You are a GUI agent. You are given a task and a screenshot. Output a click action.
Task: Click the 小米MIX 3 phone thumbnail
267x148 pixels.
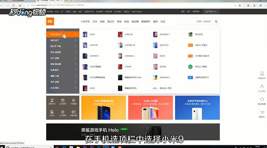(x=85, y=56)
